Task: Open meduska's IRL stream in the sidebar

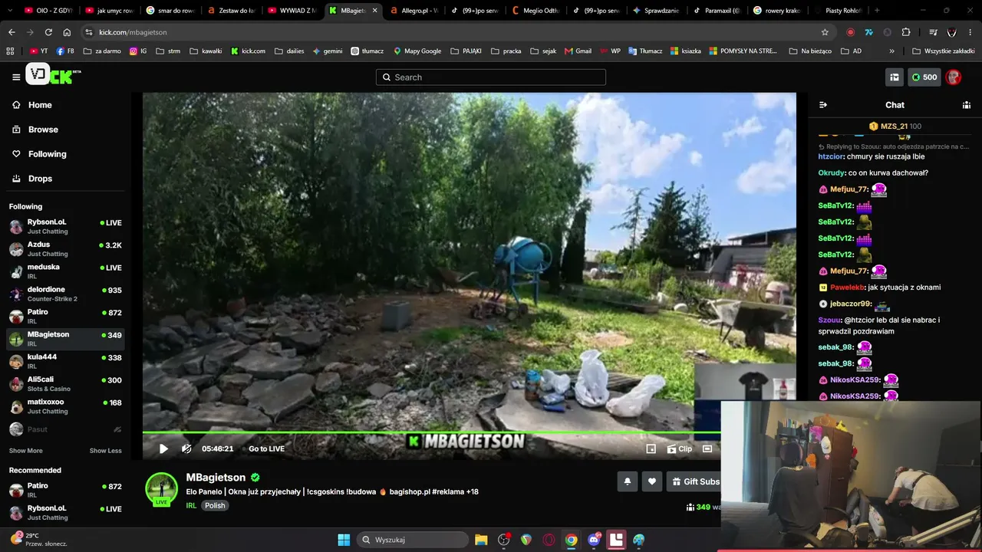Action: [x=65, y=271]
